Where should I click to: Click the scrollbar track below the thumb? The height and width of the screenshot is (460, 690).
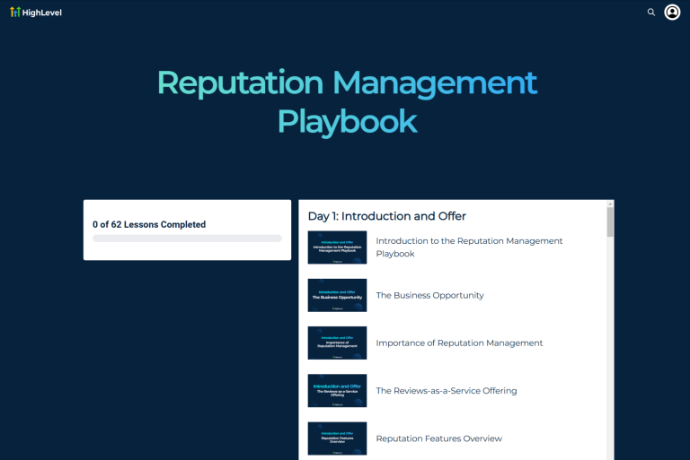click(x=610, y=359)
